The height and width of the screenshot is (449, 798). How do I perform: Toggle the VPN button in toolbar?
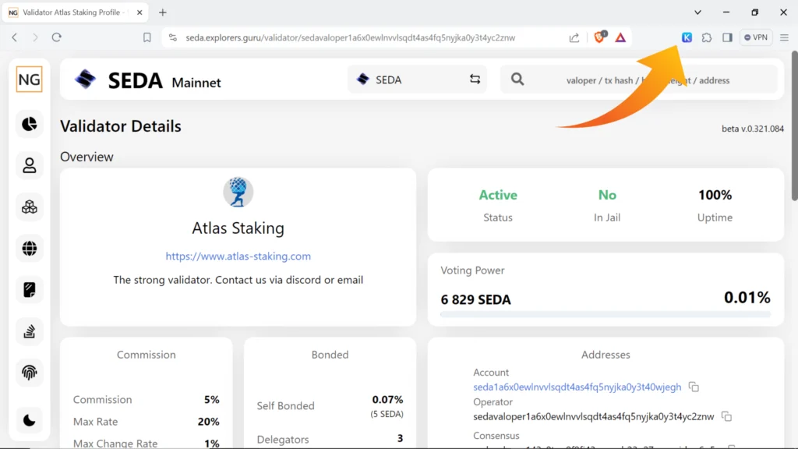[x=756, y=37]
